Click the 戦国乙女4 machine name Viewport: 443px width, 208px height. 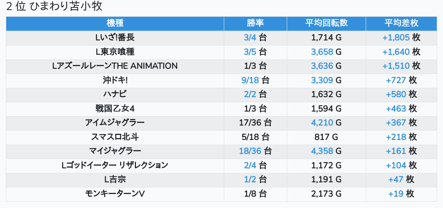tap(115, 108)
